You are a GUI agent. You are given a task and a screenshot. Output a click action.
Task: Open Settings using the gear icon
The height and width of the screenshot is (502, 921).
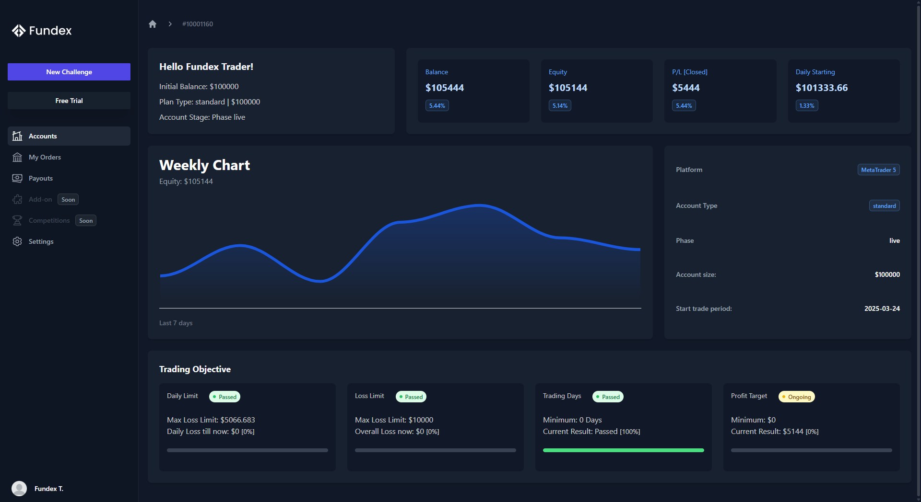tap(17, 241)
